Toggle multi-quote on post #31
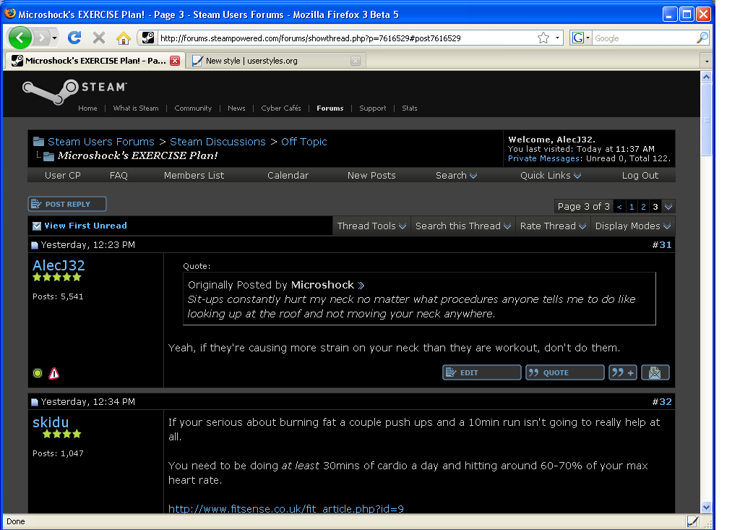Screen dimensions: 740x530 (x=622, y=372)
